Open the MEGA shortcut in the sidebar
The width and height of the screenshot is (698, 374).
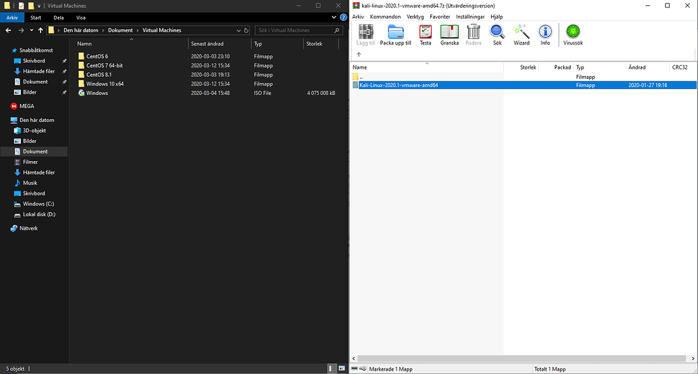(x=23, y=106)
